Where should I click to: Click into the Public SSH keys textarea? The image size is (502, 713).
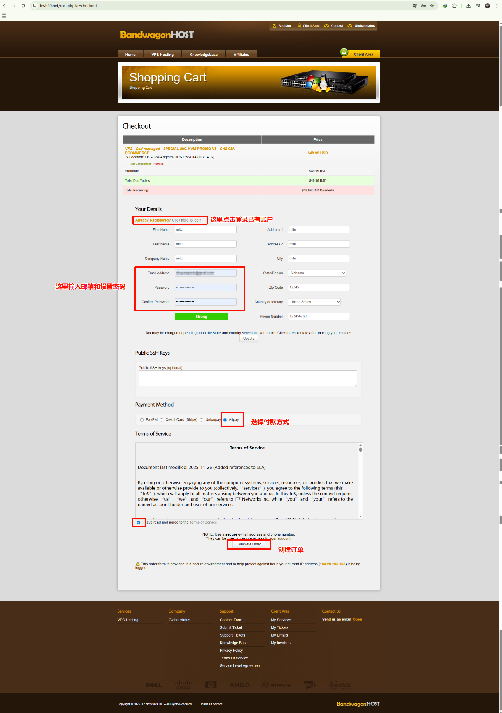(247, 379)
